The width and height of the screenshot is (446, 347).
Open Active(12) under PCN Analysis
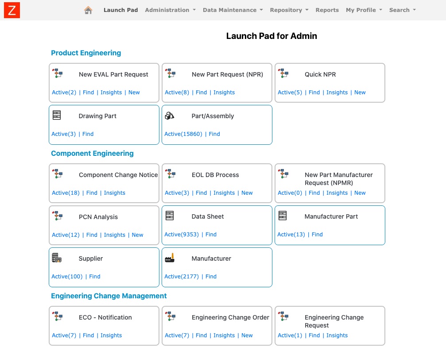coord(66,235)
